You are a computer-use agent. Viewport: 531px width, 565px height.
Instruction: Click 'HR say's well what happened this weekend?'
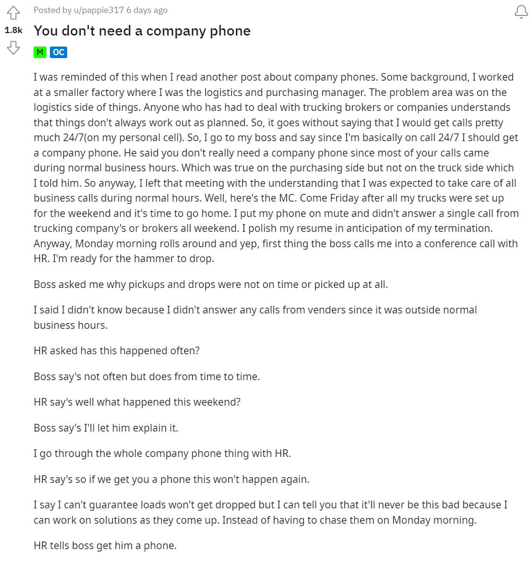click(137, 402)
